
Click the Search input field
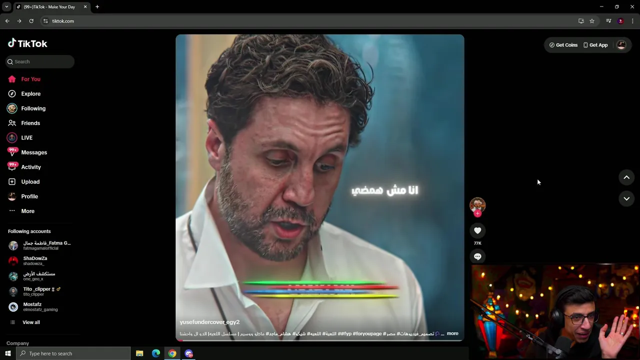pyautogui.click(x=40, y=61)
